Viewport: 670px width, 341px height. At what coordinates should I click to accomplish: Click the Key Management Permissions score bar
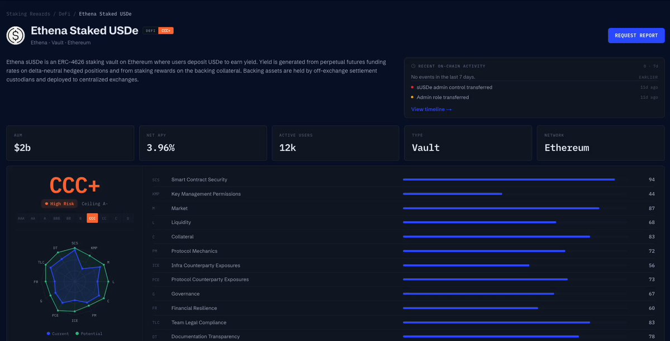coord(453,194)
